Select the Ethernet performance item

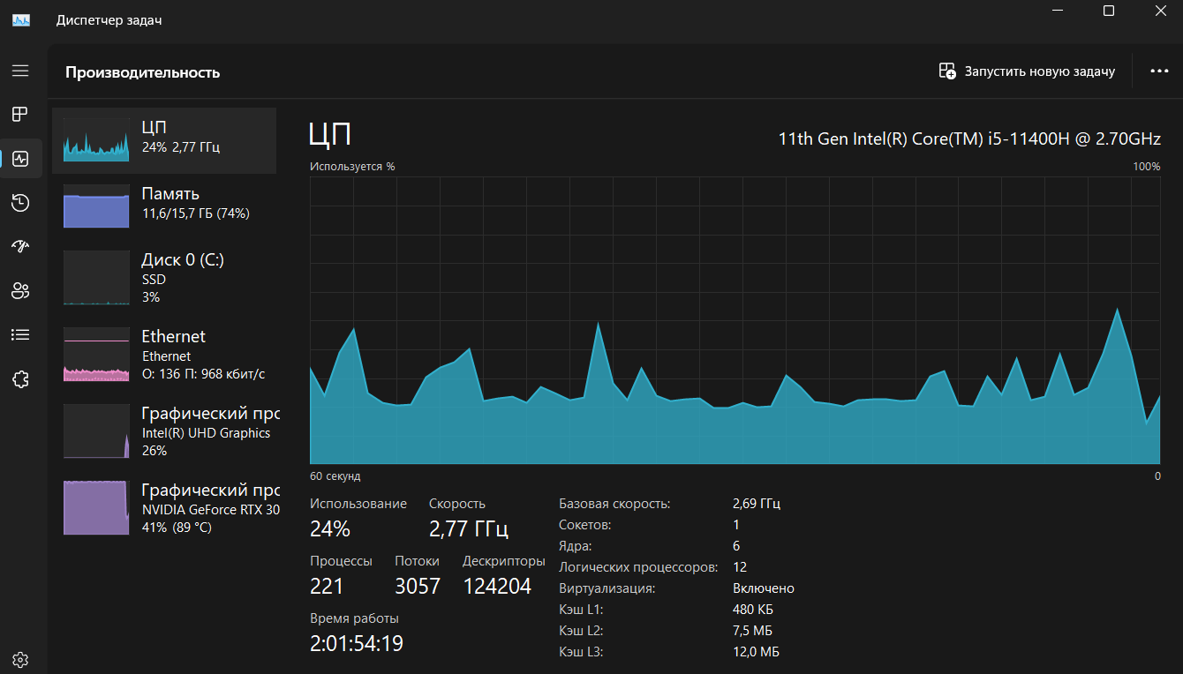(x=164, y=355)
